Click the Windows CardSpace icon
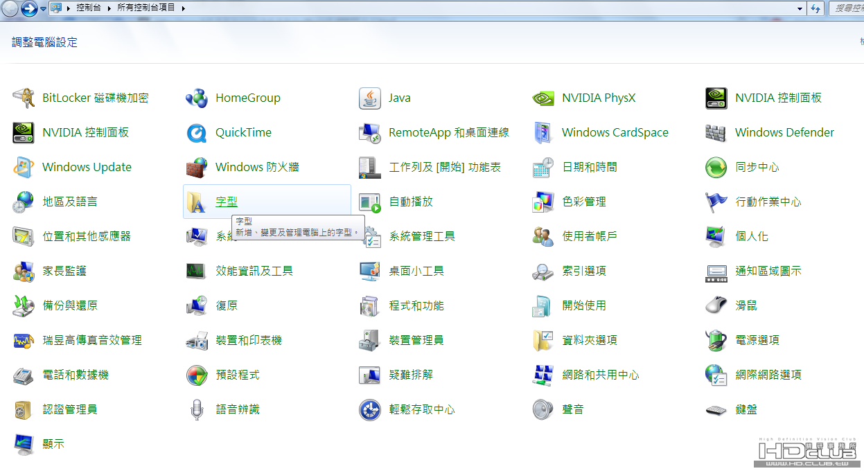This screenshot has width=864, height=471. (543, 133)
